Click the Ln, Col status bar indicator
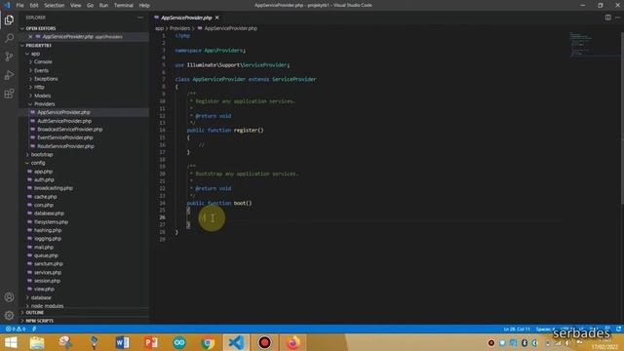Screen dimensions: 624x351 click(x=517, y=330)
